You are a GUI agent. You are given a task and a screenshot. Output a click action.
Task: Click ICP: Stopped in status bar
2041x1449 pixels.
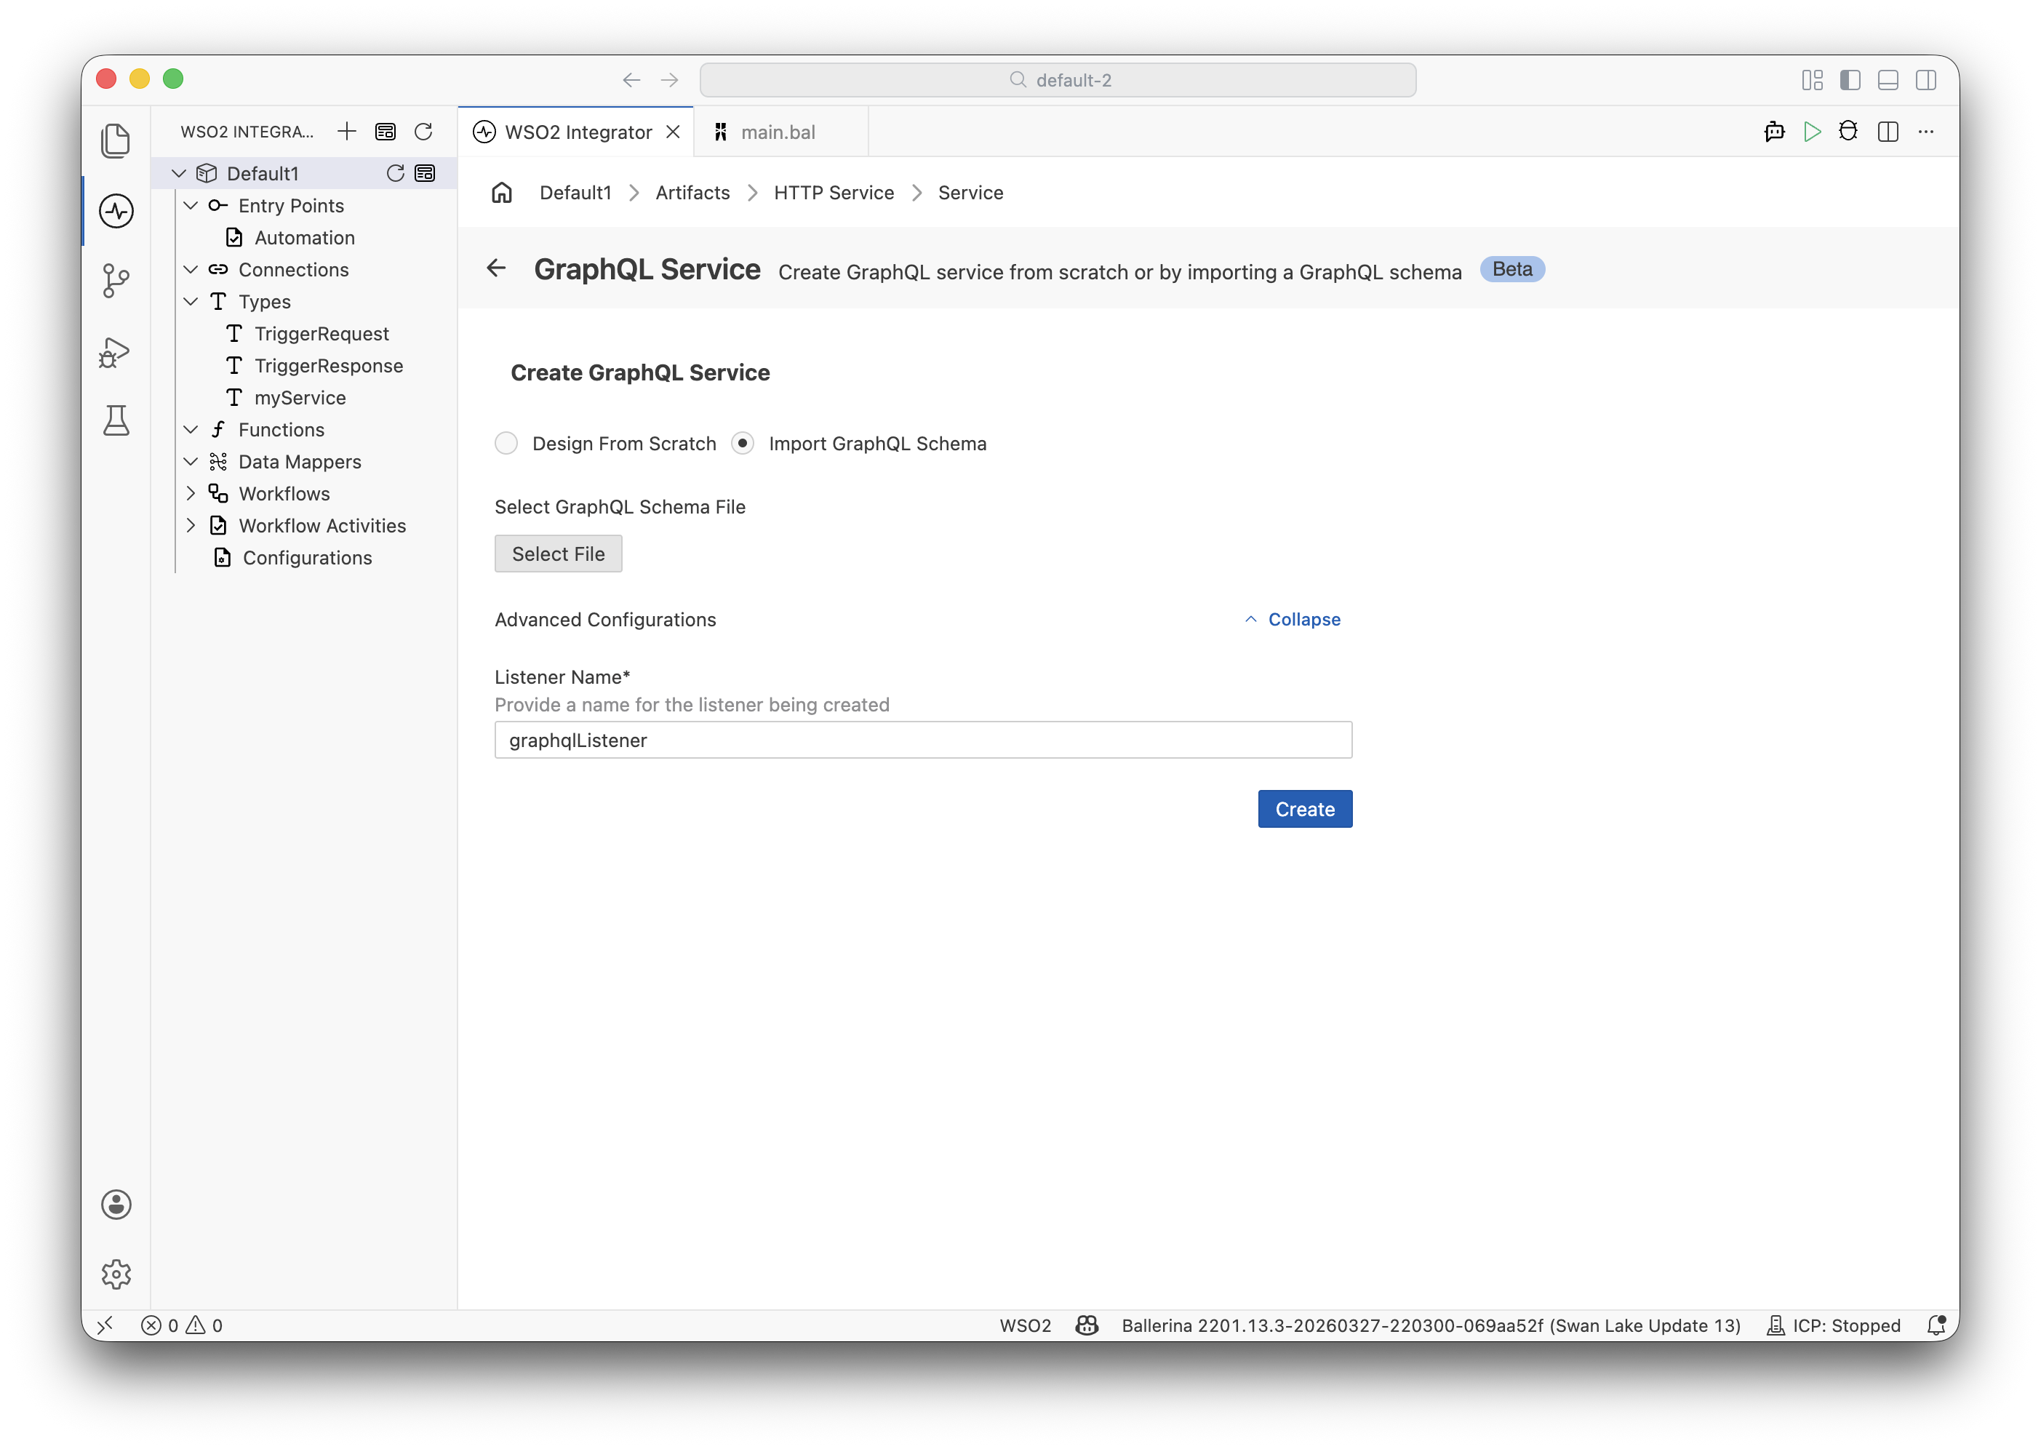(x=1834, y=1325)
